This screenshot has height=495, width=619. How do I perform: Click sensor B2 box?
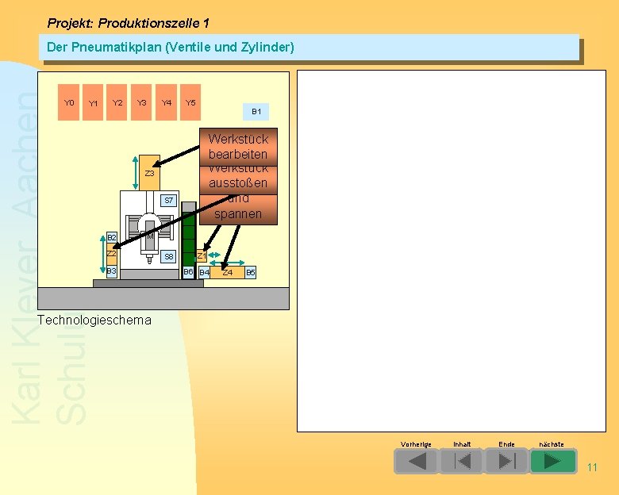(x=112, y=238)
